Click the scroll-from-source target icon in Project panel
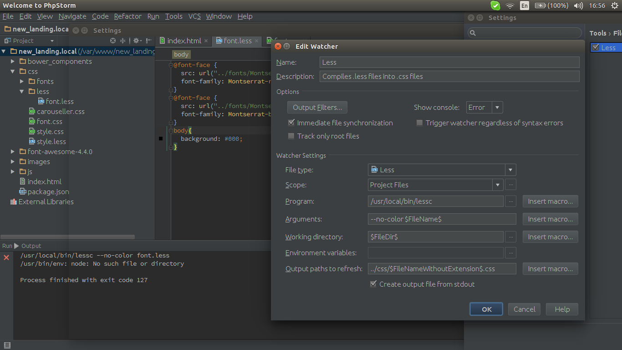The height and width of the screenshot is (350, 622). click(113, 41)
